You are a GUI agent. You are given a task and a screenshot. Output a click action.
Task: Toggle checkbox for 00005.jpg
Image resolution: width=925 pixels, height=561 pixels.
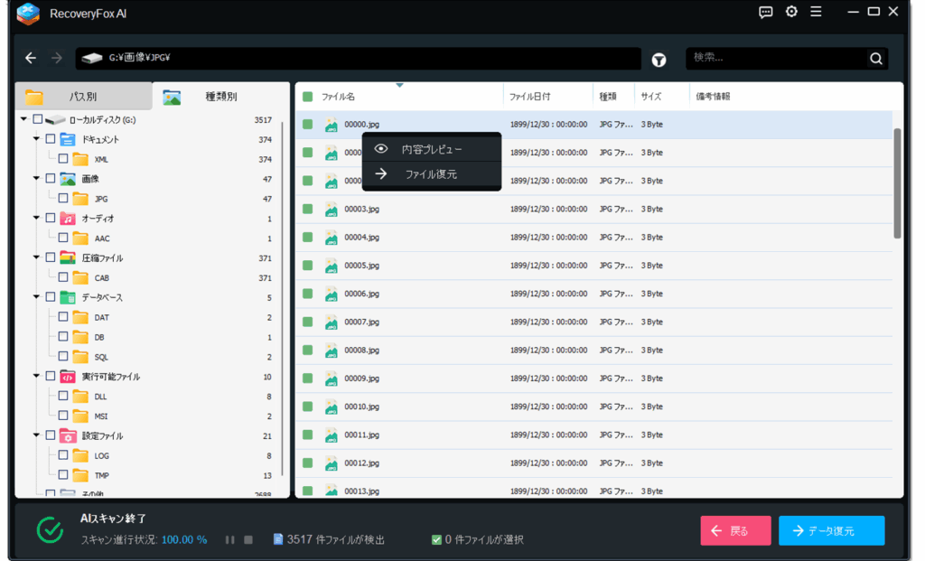pos(308,266)
